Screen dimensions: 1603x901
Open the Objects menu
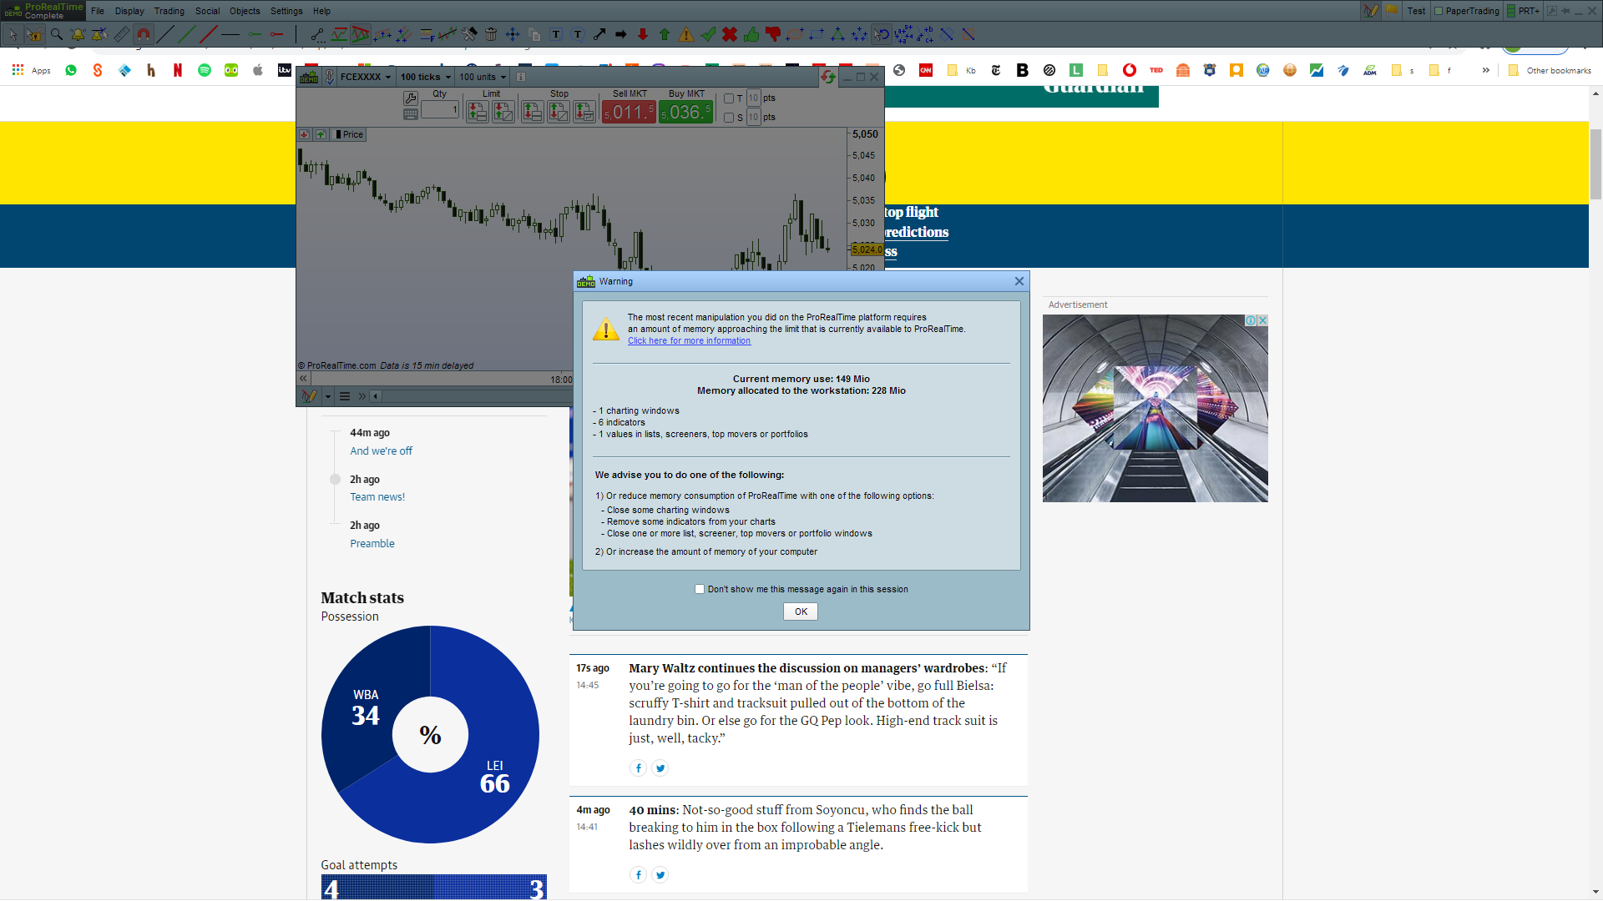point(245,11)
